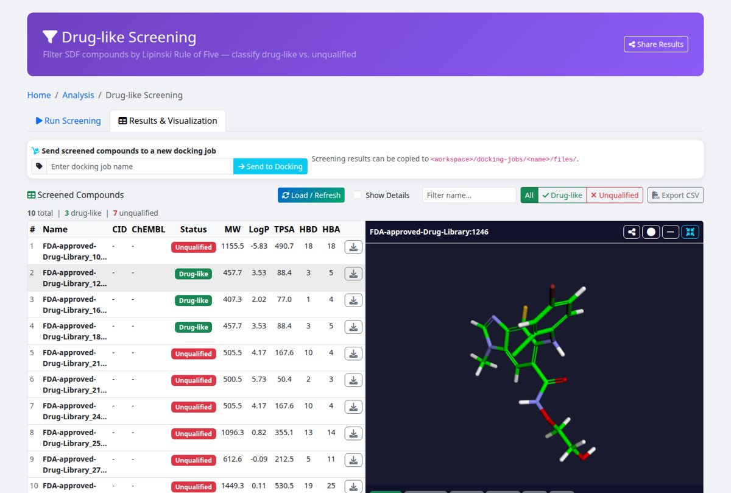
Task: Click the MW value 612.6
Action: click(232, 459)
